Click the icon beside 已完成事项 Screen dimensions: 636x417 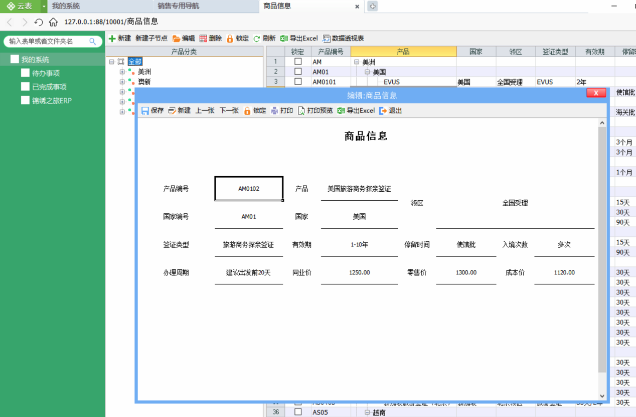point(25,87)
